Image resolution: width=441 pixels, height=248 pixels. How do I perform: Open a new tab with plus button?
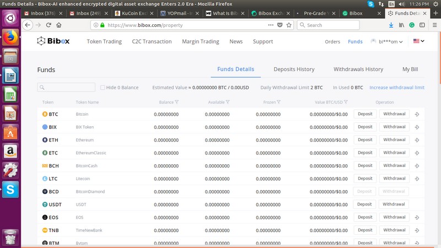coord(435,13)
